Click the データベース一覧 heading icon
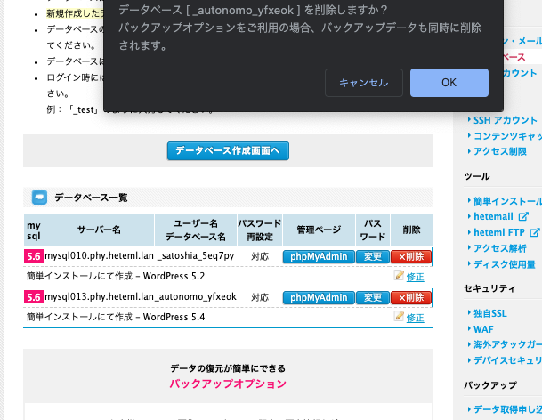The width and height of the screenshot is (542, 420). [39, 197]
